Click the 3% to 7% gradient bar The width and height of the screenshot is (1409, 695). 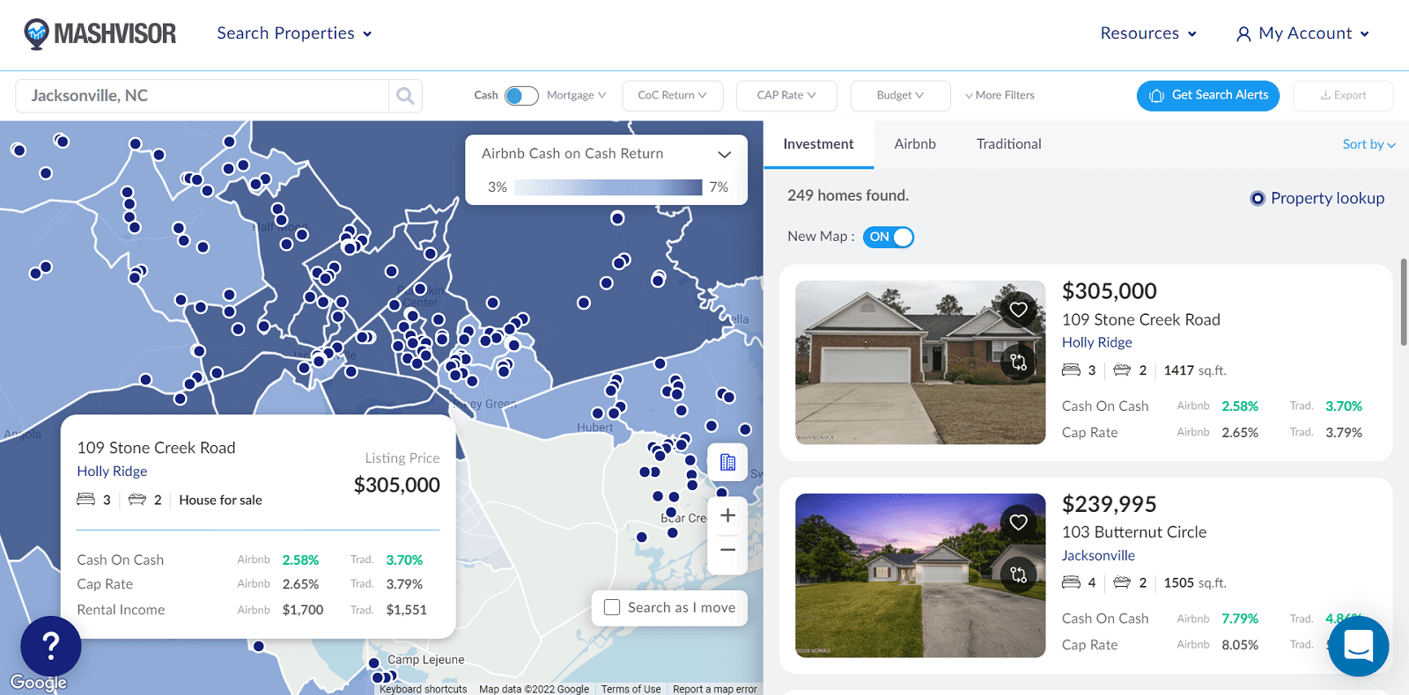[x=608, y=187]
